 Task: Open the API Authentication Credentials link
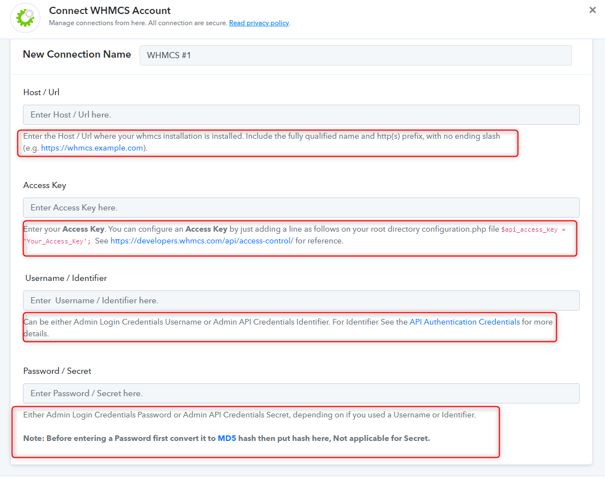[464, 322]
